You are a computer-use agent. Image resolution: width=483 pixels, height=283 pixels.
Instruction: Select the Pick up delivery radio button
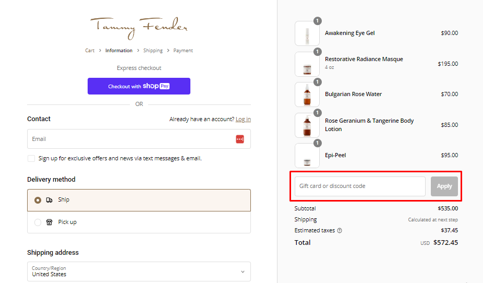pos(38,222)
